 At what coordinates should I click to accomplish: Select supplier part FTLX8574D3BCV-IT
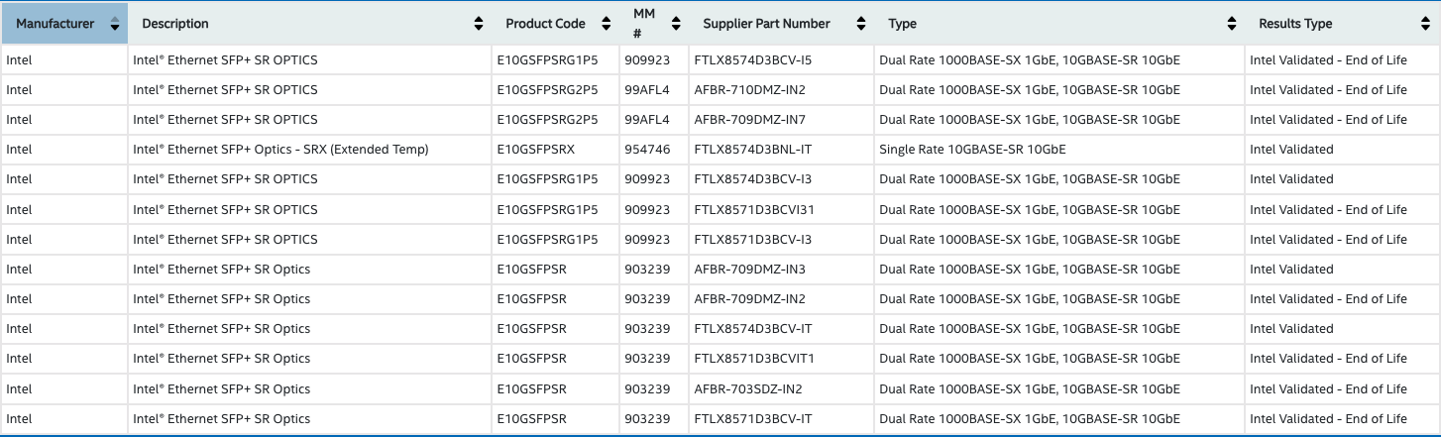point(752,329)
